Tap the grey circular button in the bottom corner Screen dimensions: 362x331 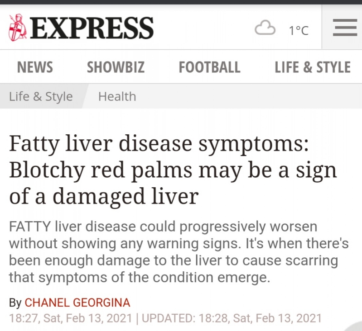click(354, 326)
